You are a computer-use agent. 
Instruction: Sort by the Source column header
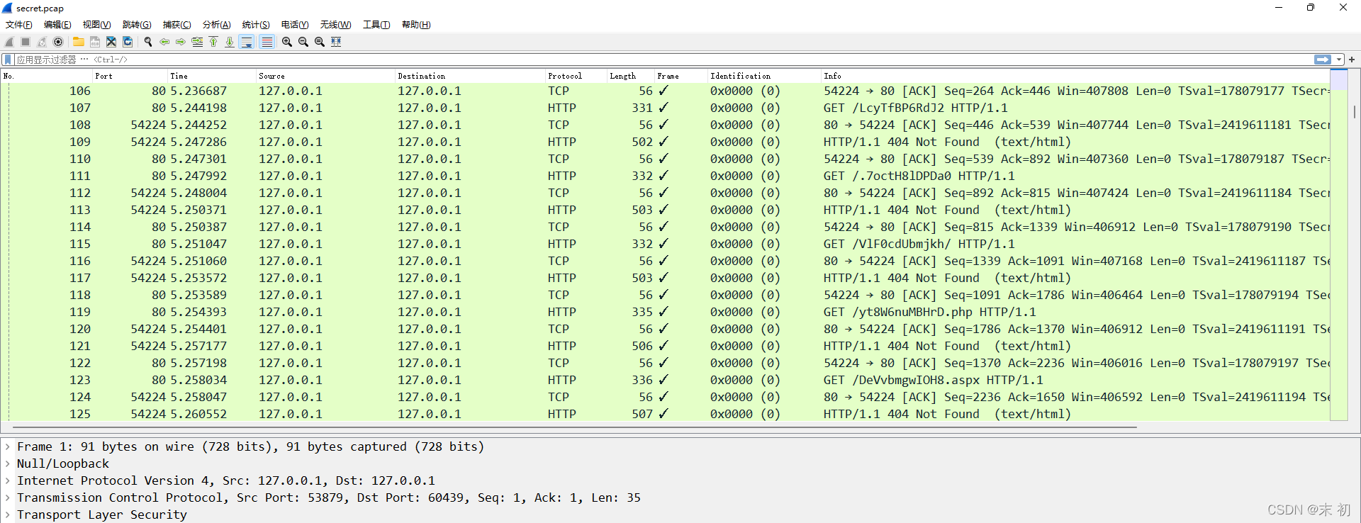325,76
